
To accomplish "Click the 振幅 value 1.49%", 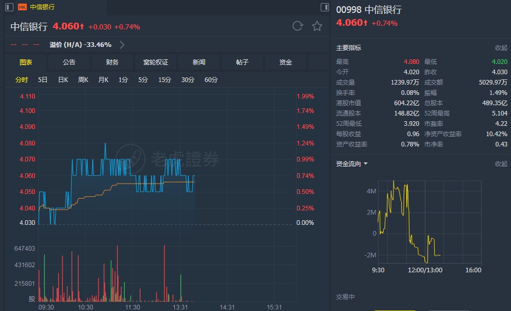I will tap(498, 93).
